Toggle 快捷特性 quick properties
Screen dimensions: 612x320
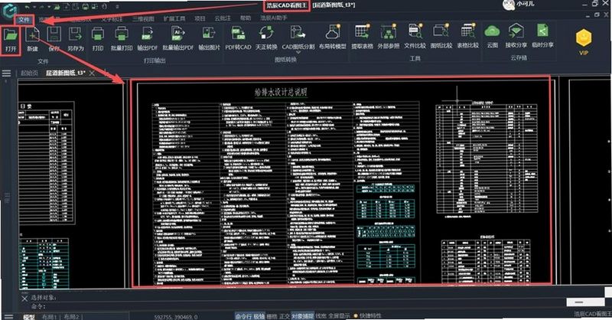point(368,315)
